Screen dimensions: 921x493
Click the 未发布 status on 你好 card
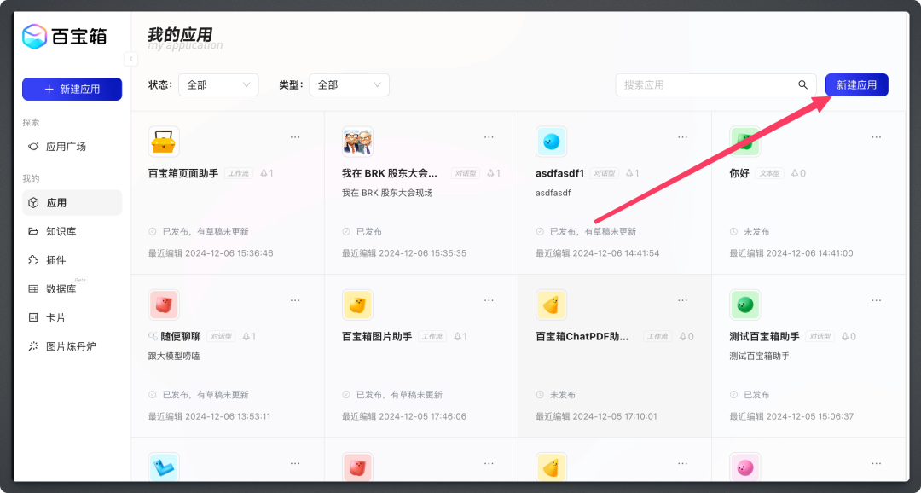[756, 231]
